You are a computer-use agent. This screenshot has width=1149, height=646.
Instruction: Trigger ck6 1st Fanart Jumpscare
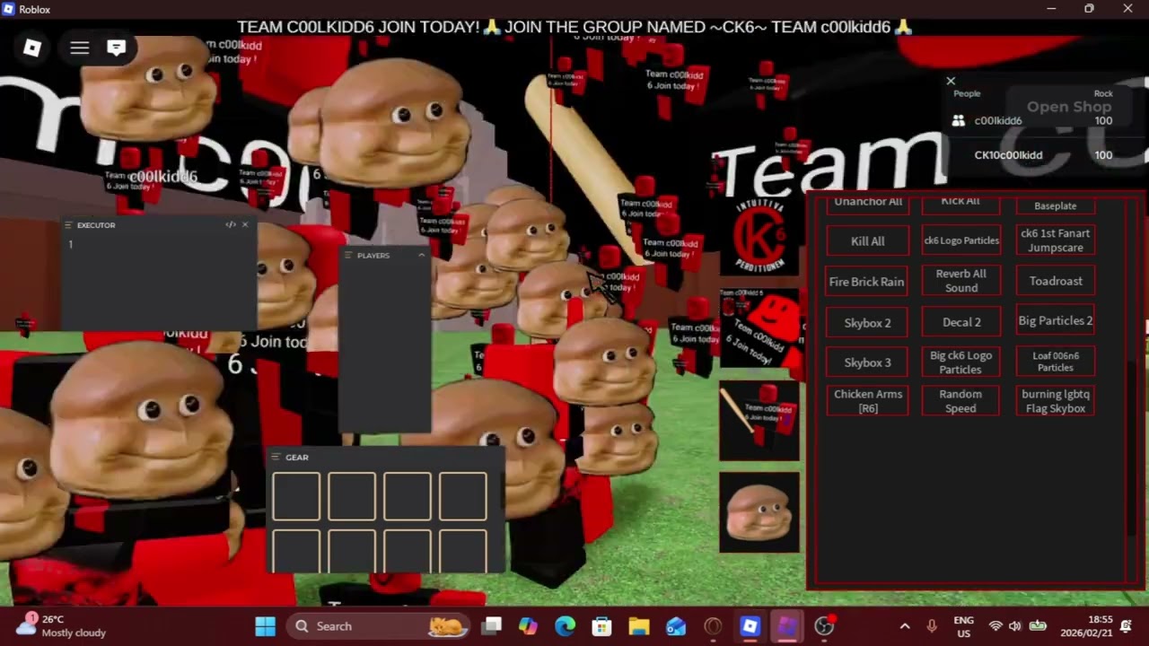point(1056,240)
